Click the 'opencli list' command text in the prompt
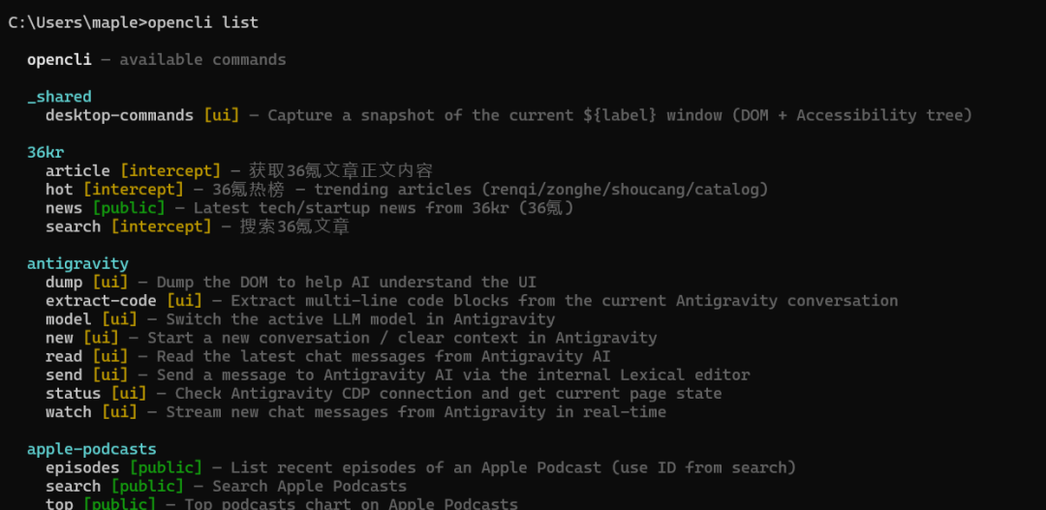The height and width of the screenshot is (510, 1046). [x=202, y=22]
